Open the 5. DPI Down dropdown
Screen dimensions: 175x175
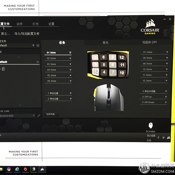click(153, 102)
